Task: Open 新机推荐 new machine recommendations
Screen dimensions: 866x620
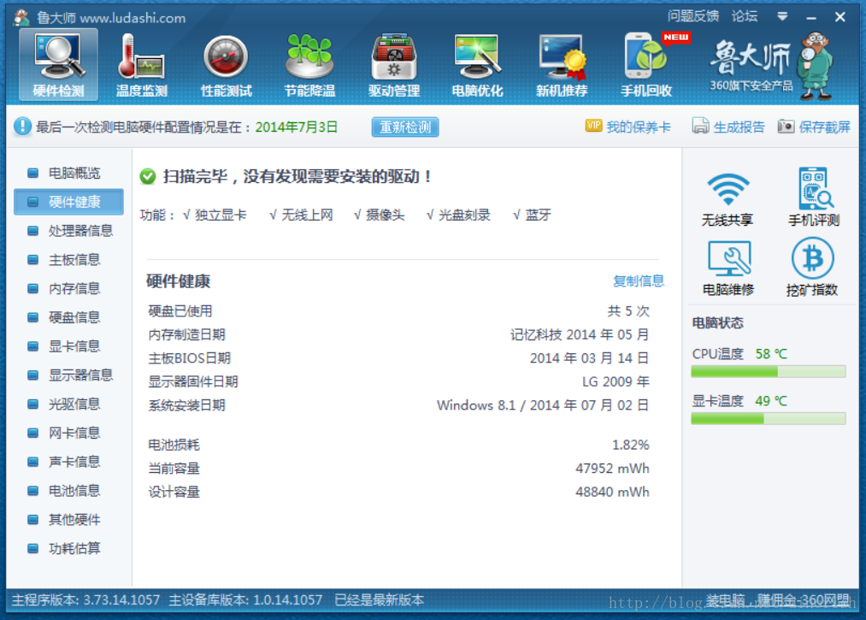Action: click(x=561, y=65)
